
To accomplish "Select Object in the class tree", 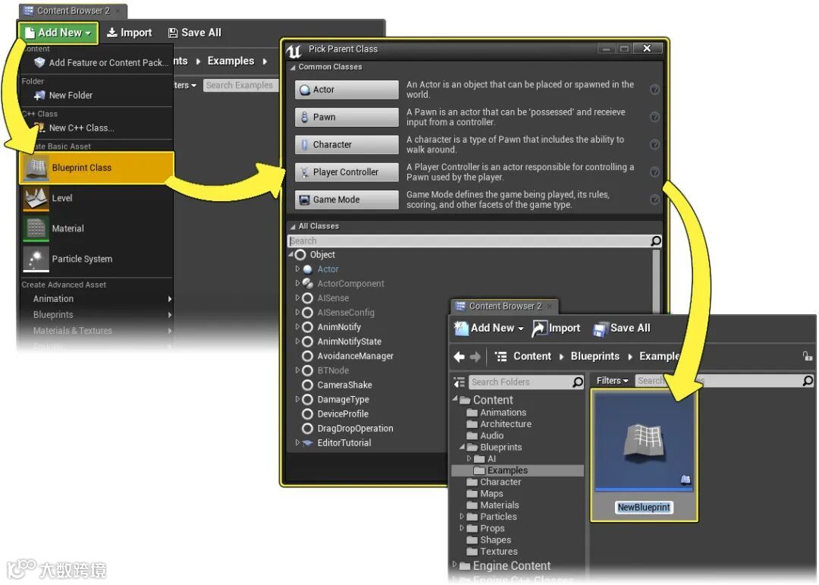I will point(322,255).
